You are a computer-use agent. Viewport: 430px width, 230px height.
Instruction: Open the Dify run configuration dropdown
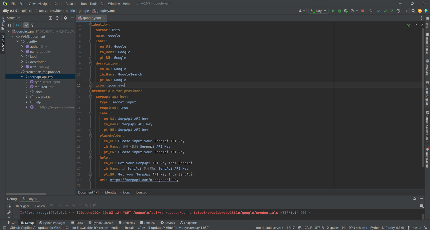[x=318, y=11]
